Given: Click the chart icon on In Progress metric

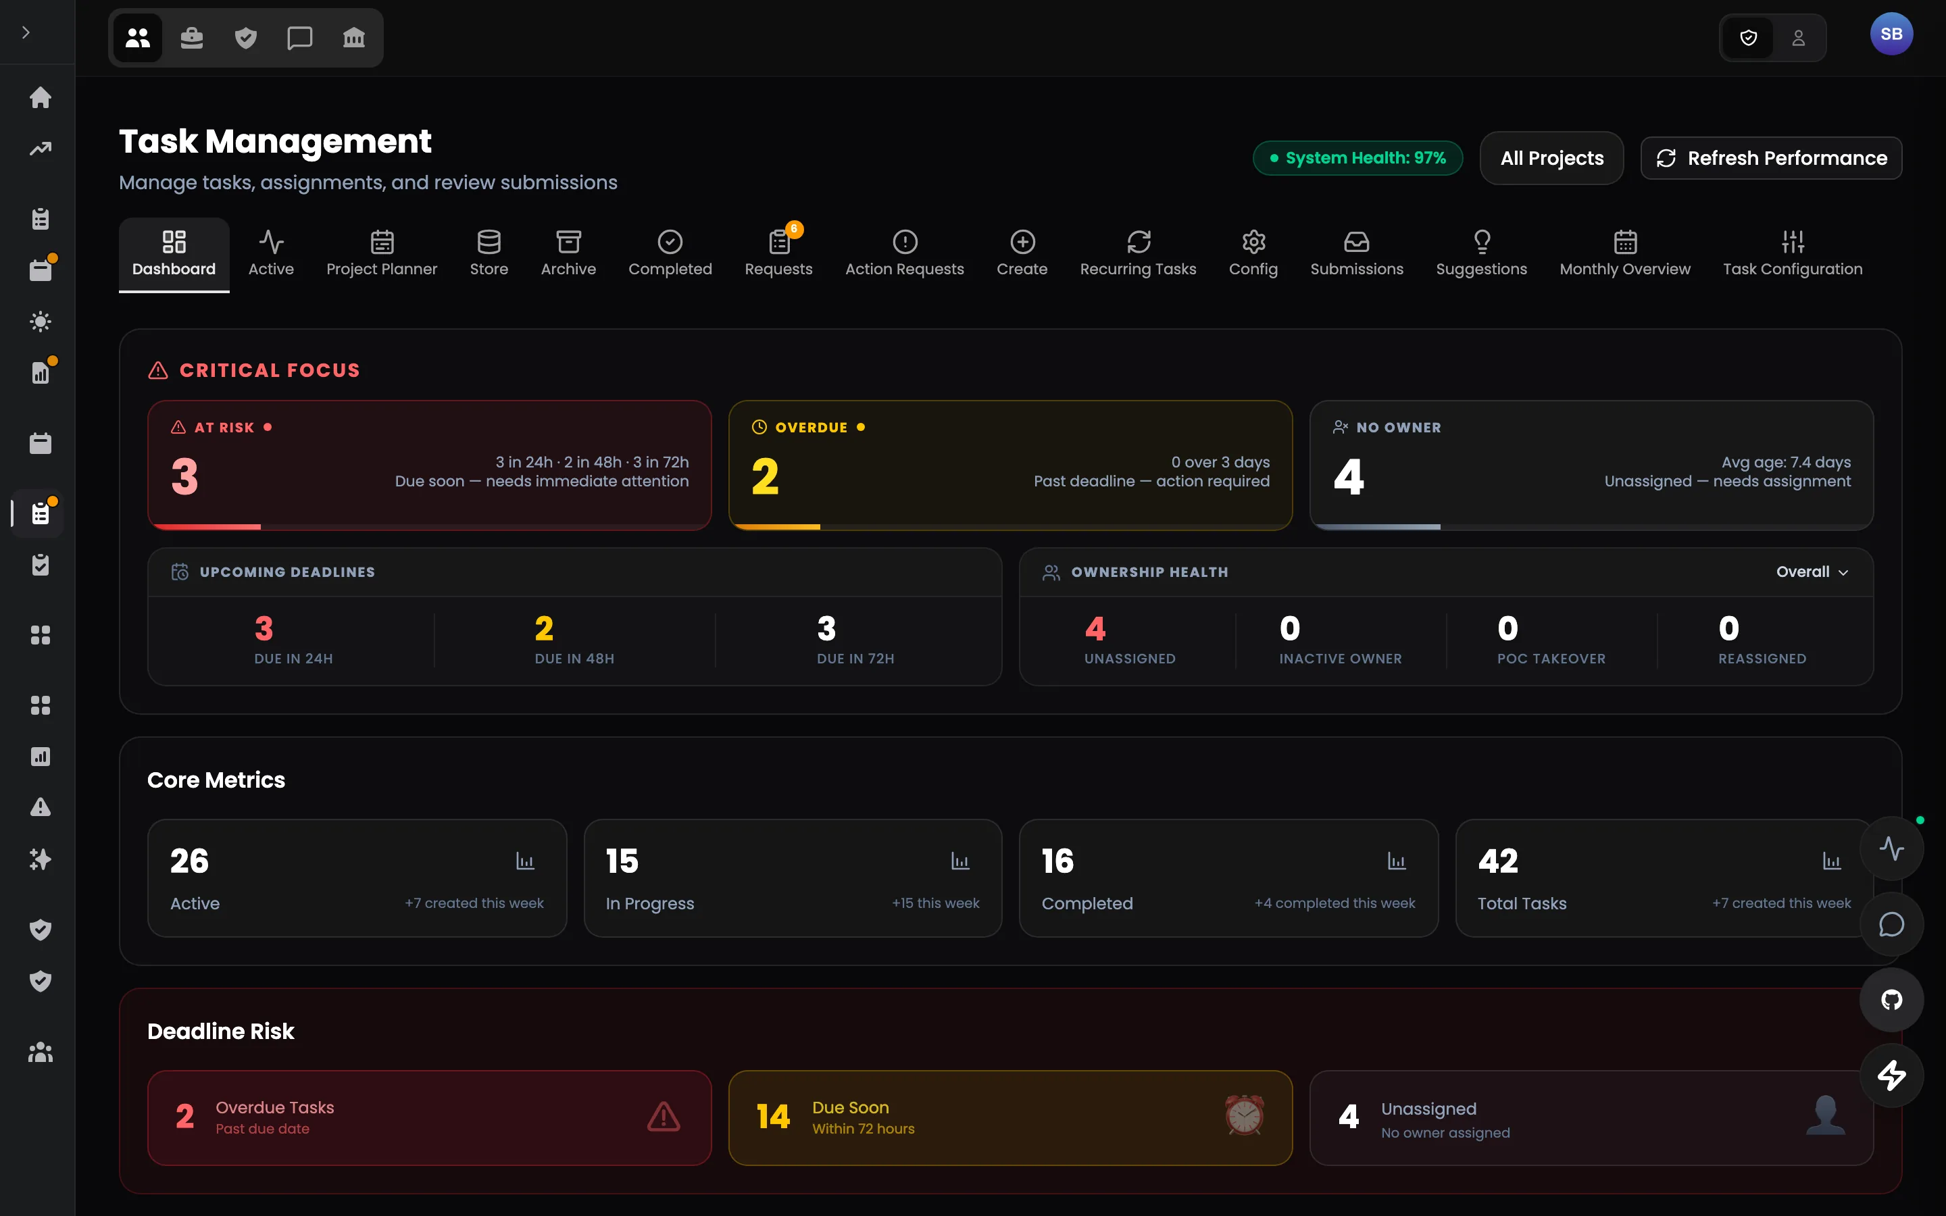Looking at the screenshot, I should (x=960, y=861).
